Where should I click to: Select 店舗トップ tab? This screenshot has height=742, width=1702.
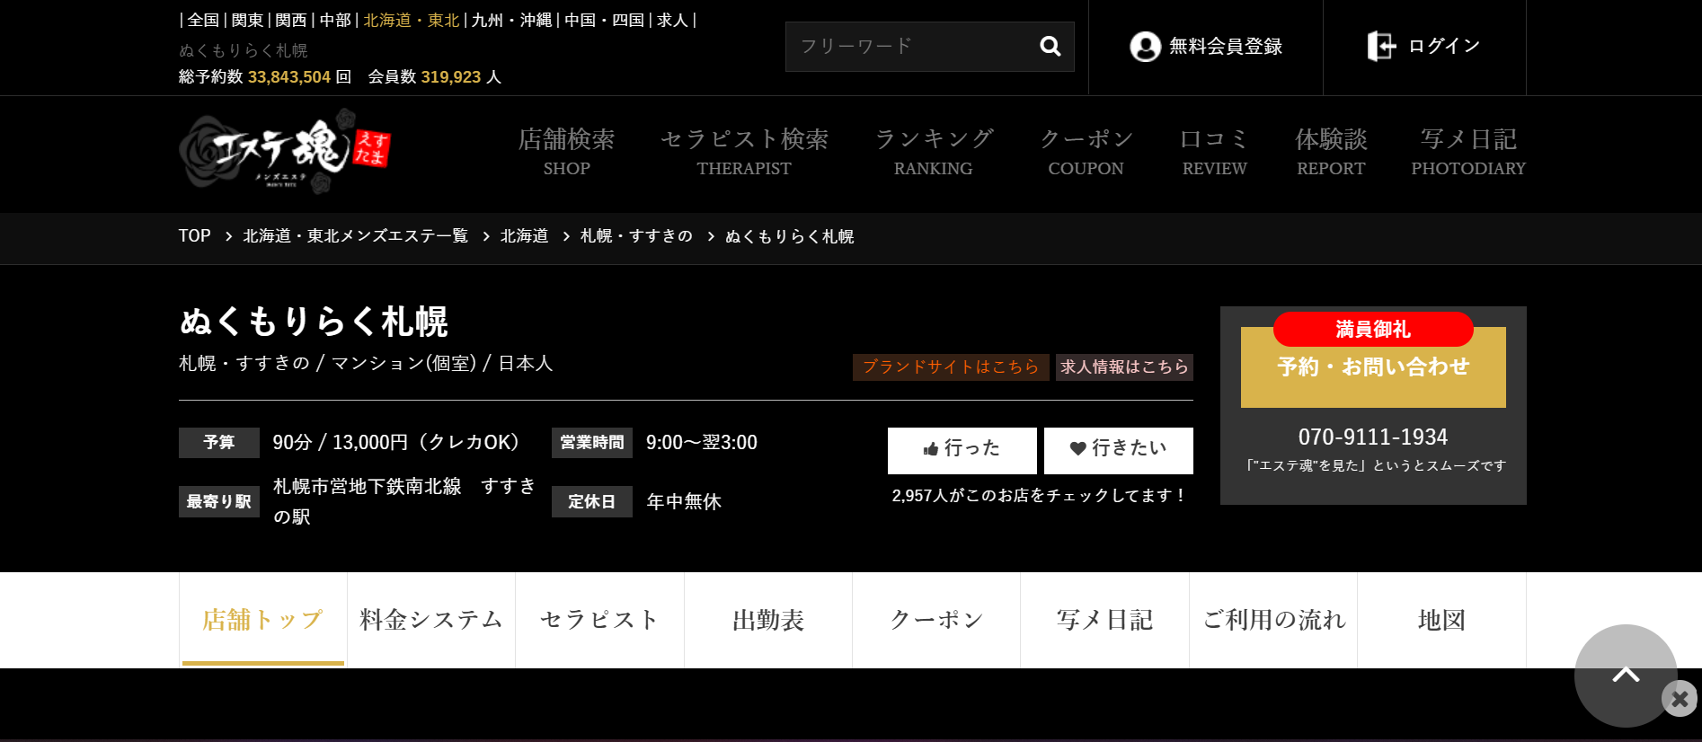[x=262, y=620]
